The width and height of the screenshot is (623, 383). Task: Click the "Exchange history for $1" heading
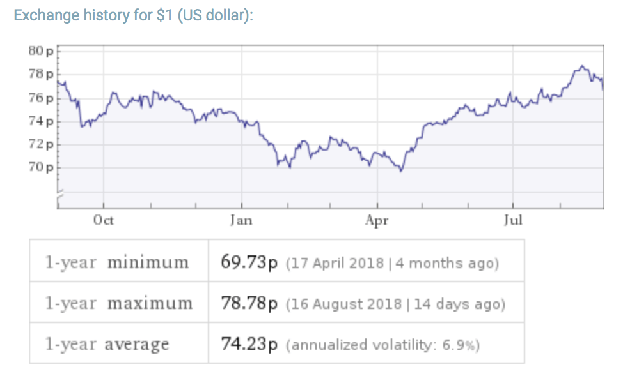(133, 15)
